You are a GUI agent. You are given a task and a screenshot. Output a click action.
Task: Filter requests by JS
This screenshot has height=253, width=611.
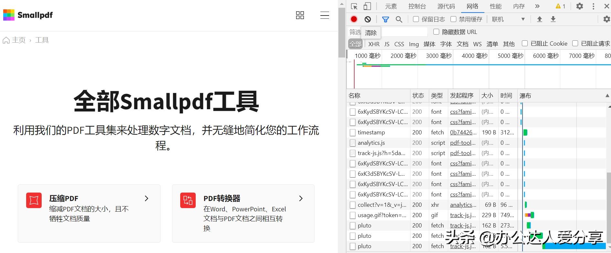387,44
